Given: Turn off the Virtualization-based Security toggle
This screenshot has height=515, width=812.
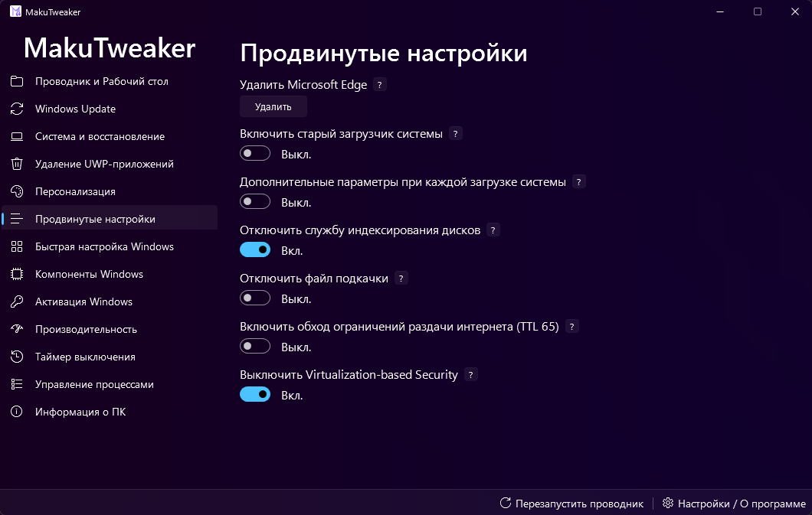Looking at the screenshot, I should [254, 394].
